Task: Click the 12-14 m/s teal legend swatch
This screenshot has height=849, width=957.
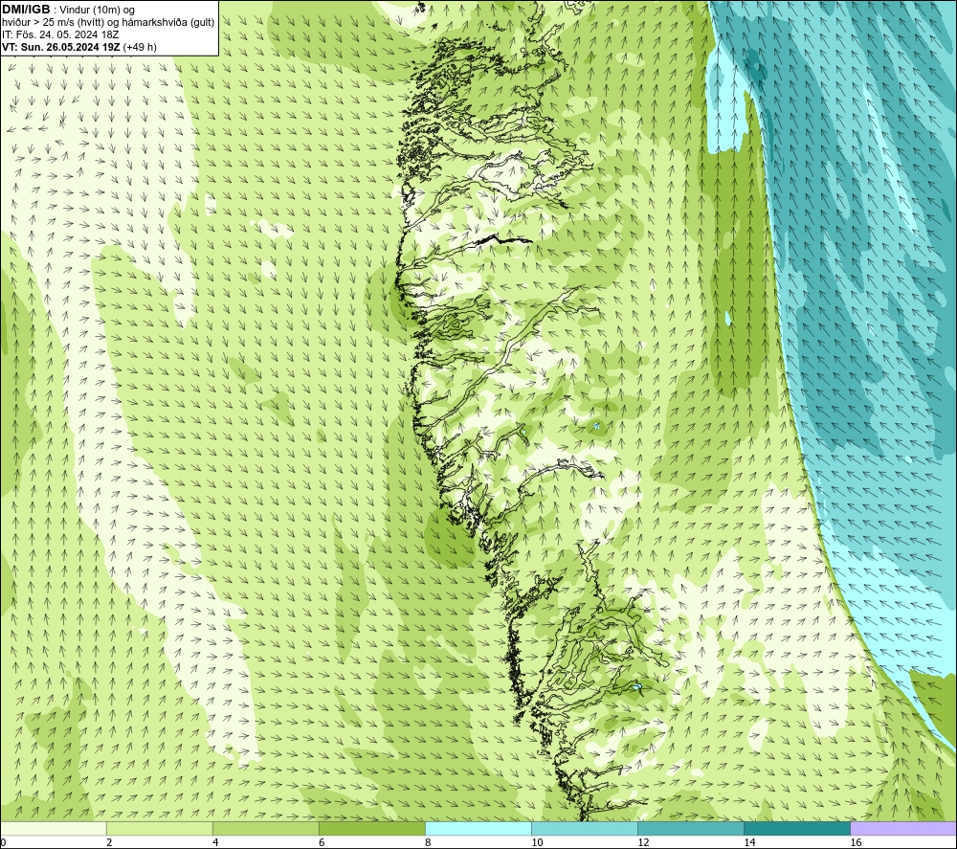Action: 691,828
